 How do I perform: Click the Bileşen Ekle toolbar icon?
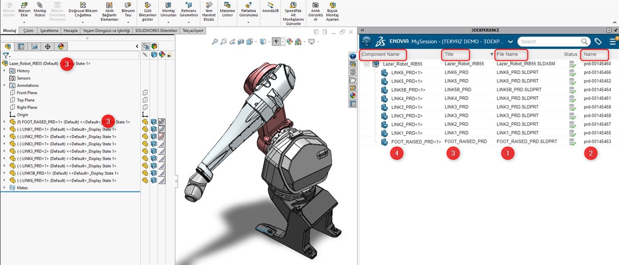(24, 4)
